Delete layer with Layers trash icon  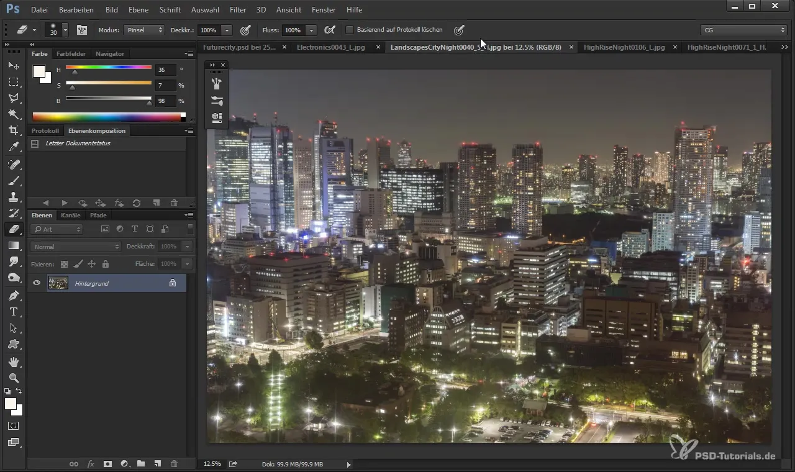click(174, 463)
